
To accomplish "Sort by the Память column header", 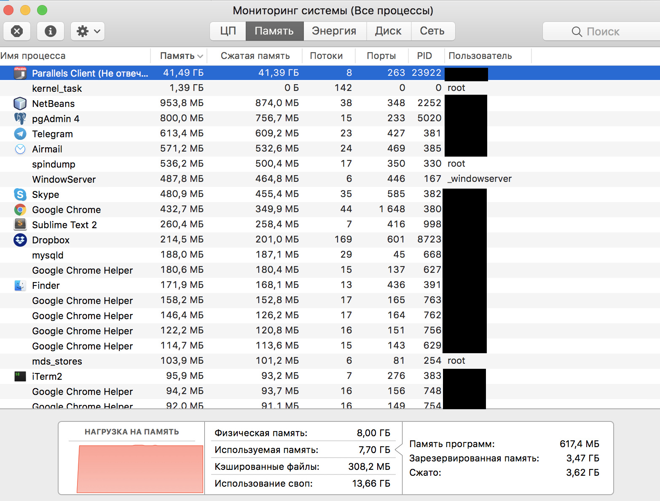I will coord(178,56).
